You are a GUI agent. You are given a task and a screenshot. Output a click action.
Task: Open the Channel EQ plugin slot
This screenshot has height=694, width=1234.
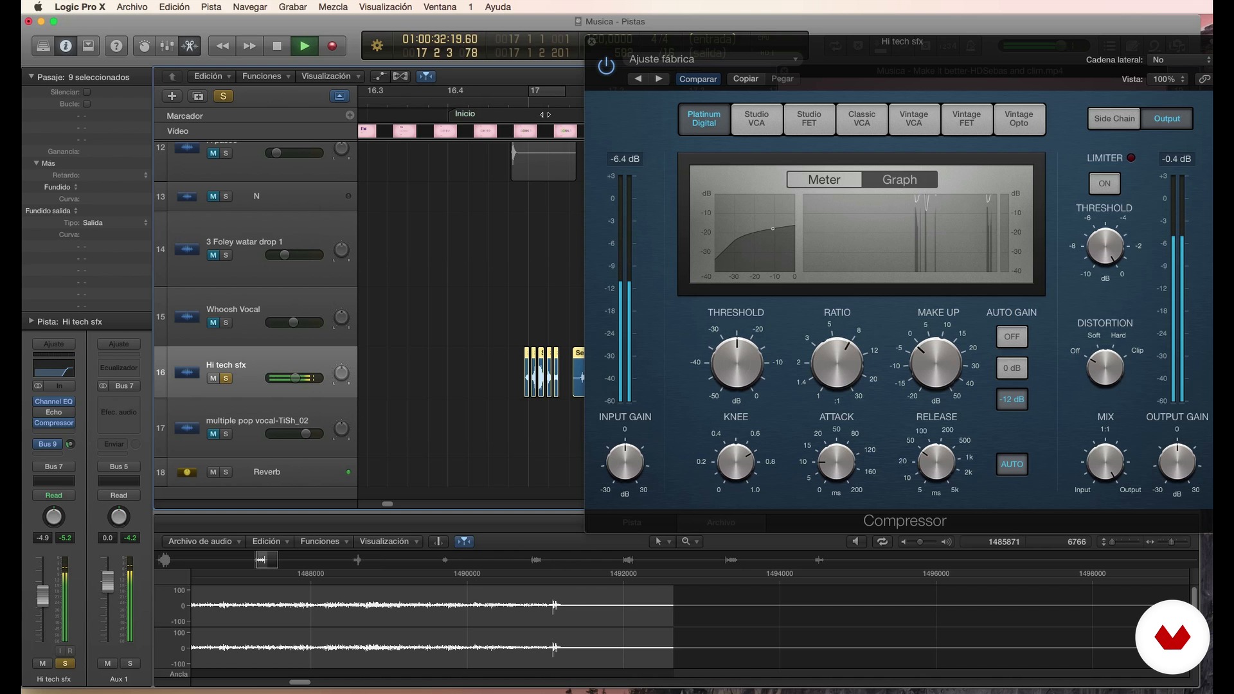click(x=54, y=402)
